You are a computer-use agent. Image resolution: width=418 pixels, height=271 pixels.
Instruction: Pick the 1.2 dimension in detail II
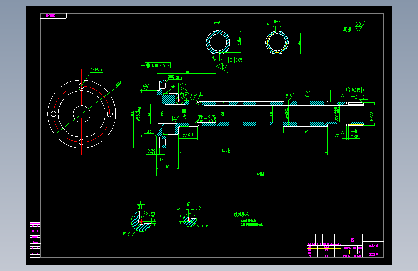click(198, 208)
